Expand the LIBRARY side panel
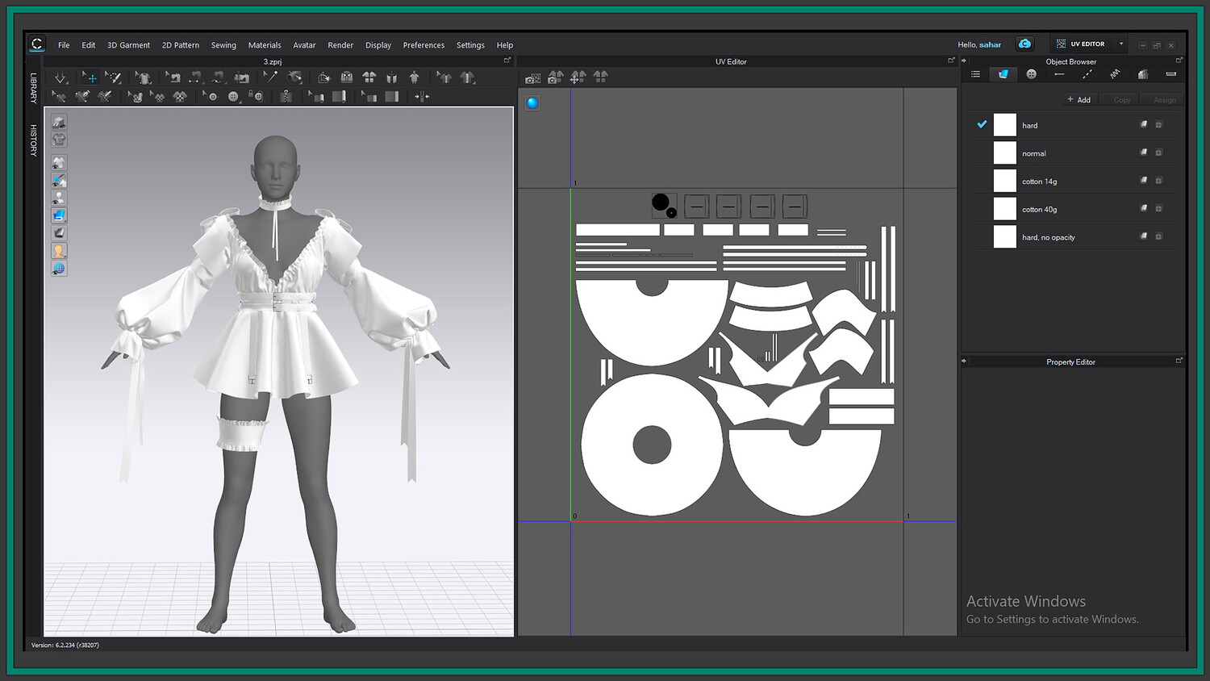The image size is (1210, 681). (34, 88)
